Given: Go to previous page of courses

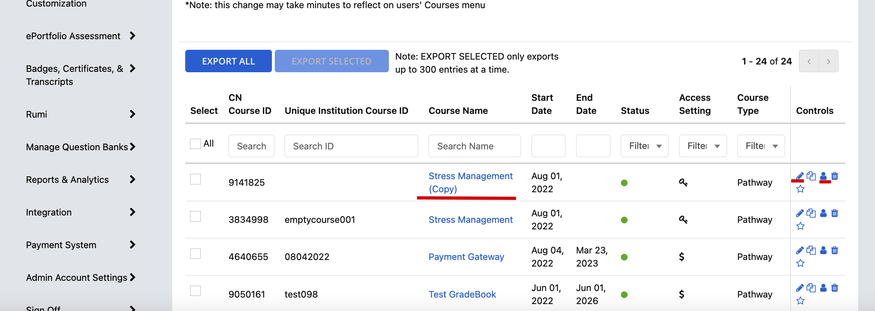Looking at the screenshot, I should [809, 61].
